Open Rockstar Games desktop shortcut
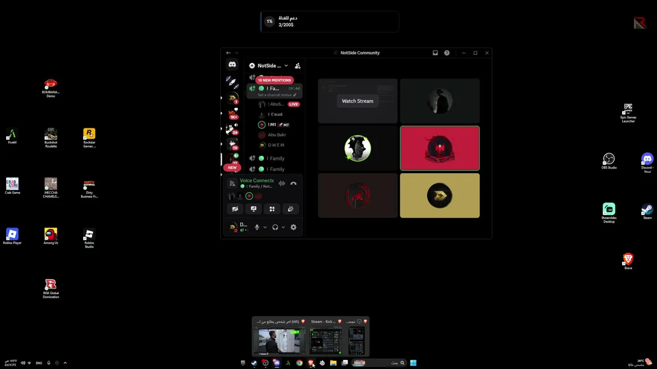Screen dimensions: 657x369 pyautogui.click(x=89, y=138)
